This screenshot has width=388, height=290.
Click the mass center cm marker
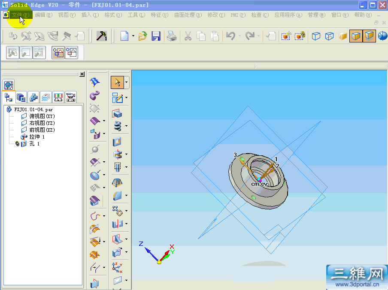pos(255,184)
